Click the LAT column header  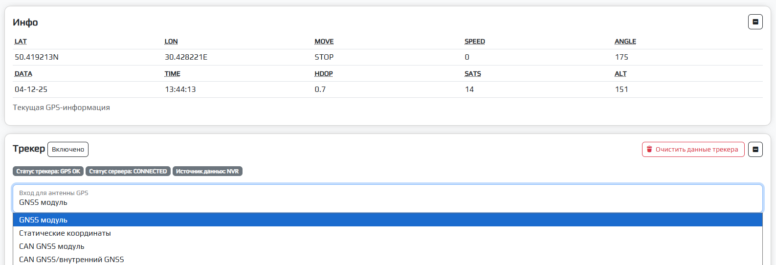(x=21, y=42)
